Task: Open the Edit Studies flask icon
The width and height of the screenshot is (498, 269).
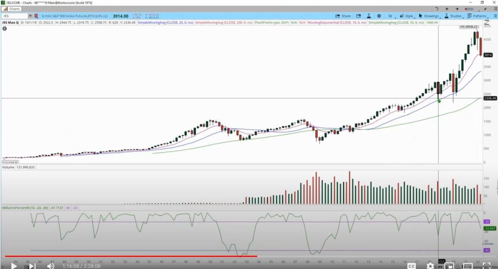Action: (x=368, y=16)
